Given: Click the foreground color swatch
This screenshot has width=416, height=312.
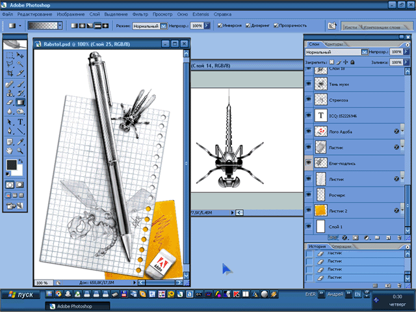Looking at the screenshot, I should click(x=12, y=164).
